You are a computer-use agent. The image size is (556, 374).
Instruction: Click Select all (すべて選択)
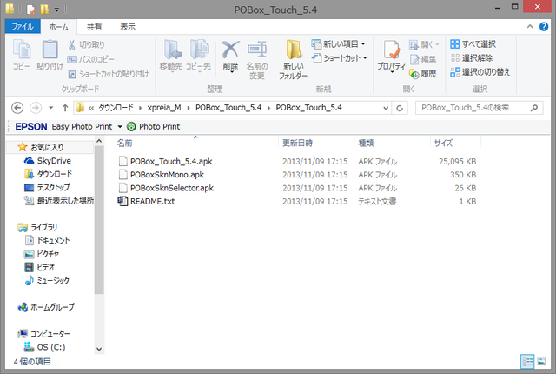(x=473, y=44)
